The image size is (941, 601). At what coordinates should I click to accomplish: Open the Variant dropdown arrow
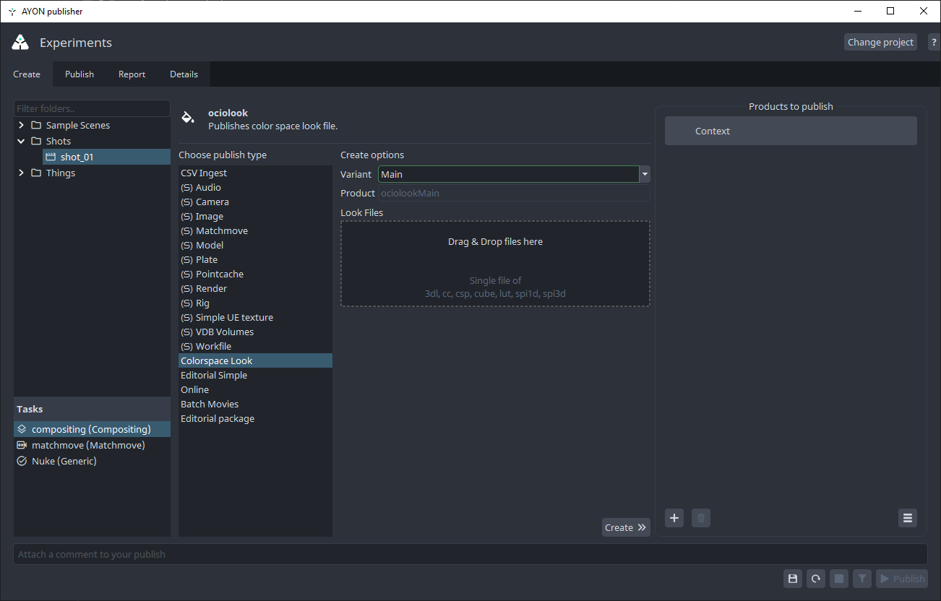tap(645, 174)
